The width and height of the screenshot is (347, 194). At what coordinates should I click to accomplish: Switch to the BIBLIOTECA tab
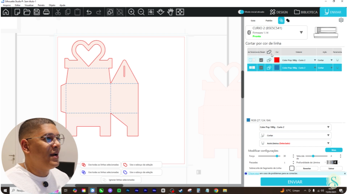[306, 12]
